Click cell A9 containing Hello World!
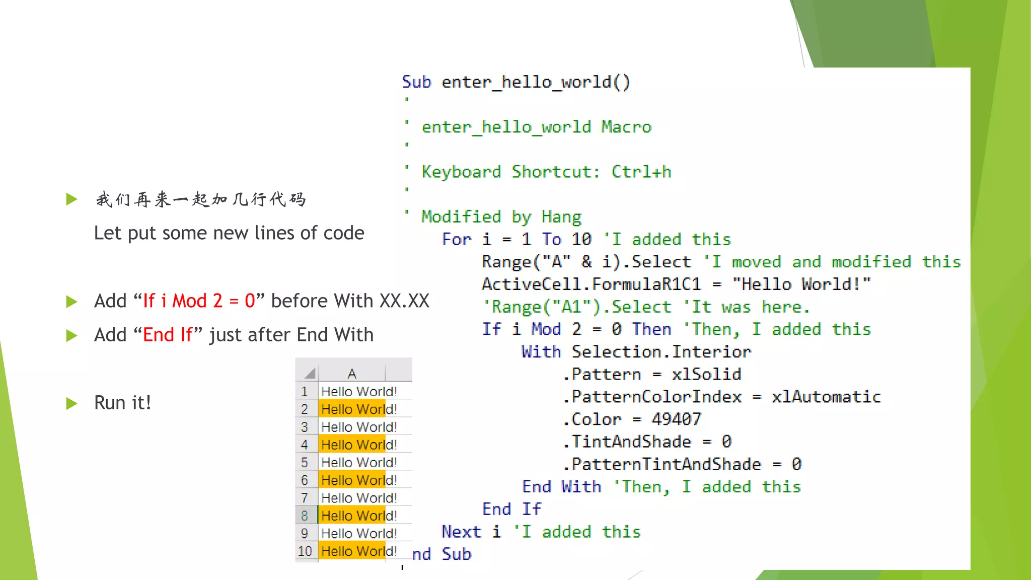Screen dimensions: 1031x580 coord(352,533)
